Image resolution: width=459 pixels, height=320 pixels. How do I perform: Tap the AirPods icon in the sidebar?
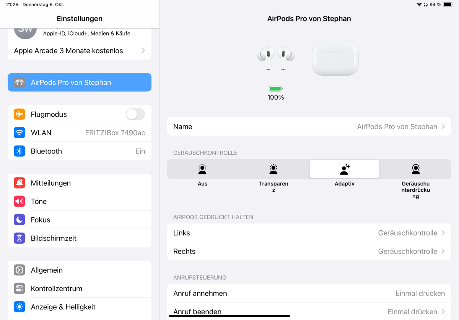click(x=20, y=82)
